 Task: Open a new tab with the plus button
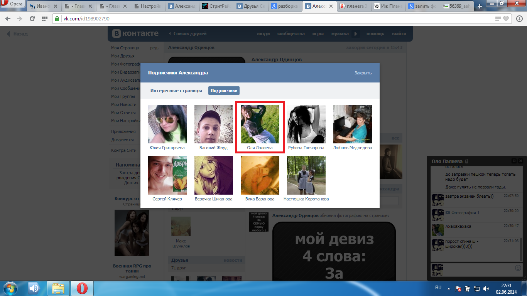tap(480, 7)
